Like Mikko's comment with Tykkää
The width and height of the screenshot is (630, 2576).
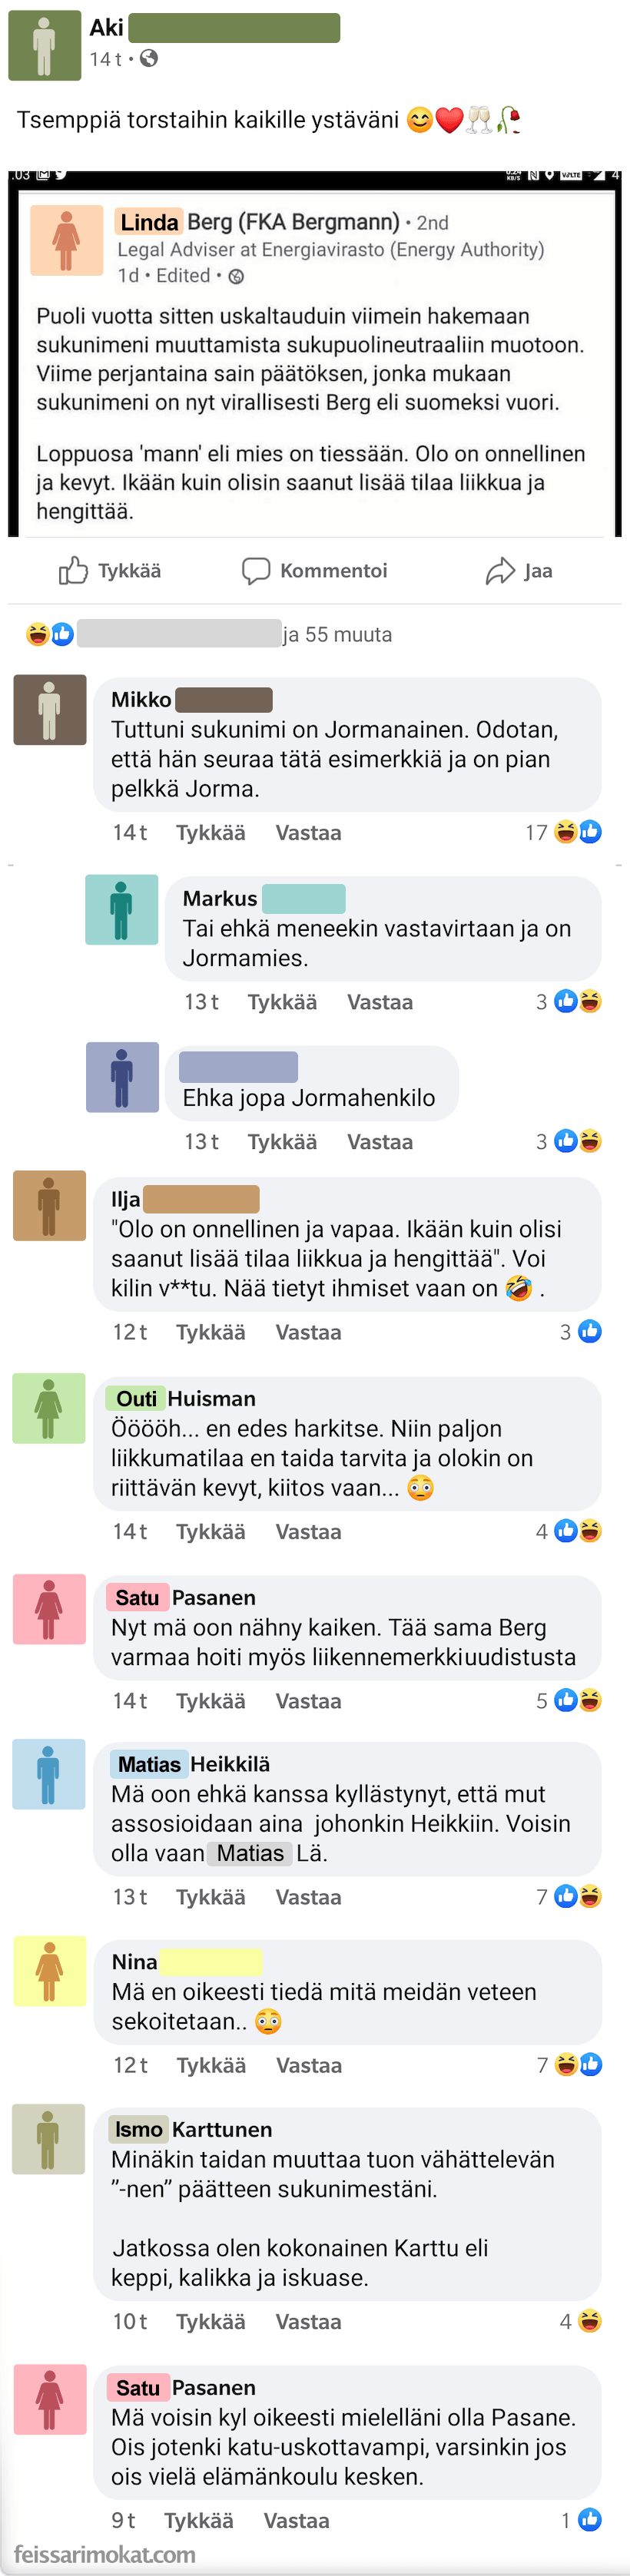pos(211,832)
